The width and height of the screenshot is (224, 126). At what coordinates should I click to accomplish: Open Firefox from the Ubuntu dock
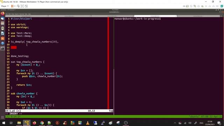pos(2,14)
